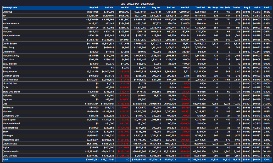
Task: Click the Net Val. column header
Action: click(125, 8)
